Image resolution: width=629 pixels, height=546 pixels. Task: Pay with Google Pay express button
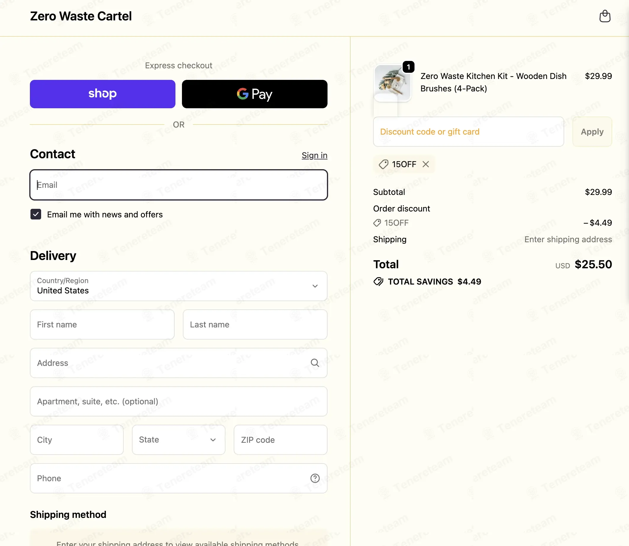tap(254, 94)
